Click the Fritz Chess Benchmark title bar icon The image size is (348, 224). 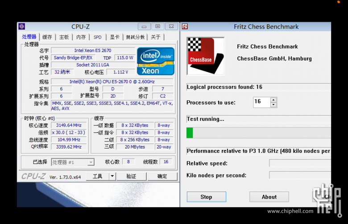click(x=185, y=27)
